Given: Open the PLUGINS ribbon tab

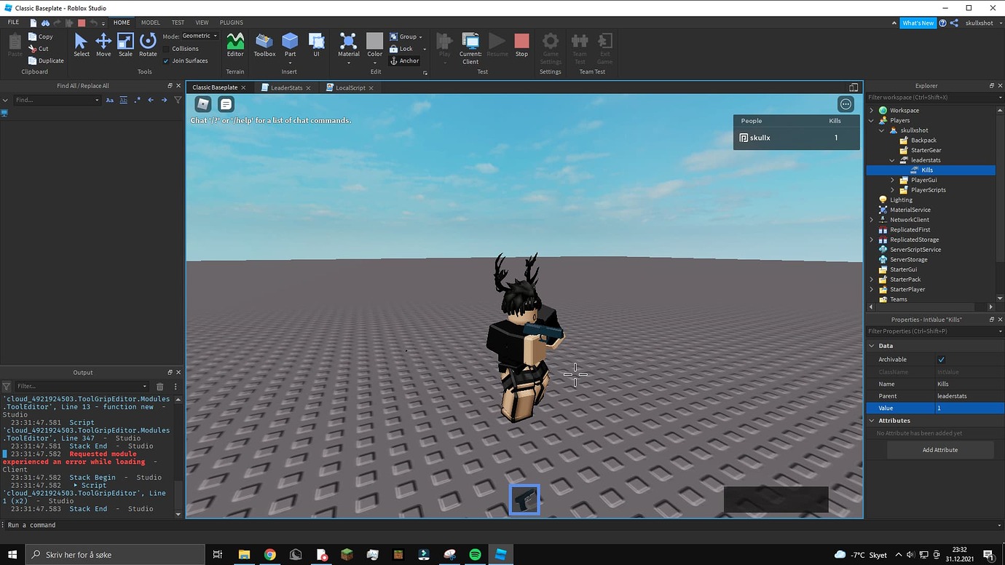Looking at the screenshot, I should (232, 23).
